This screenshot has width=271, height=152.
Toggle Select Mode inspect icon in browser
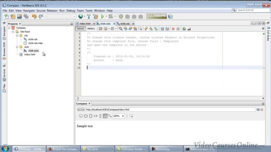[131, 116]
